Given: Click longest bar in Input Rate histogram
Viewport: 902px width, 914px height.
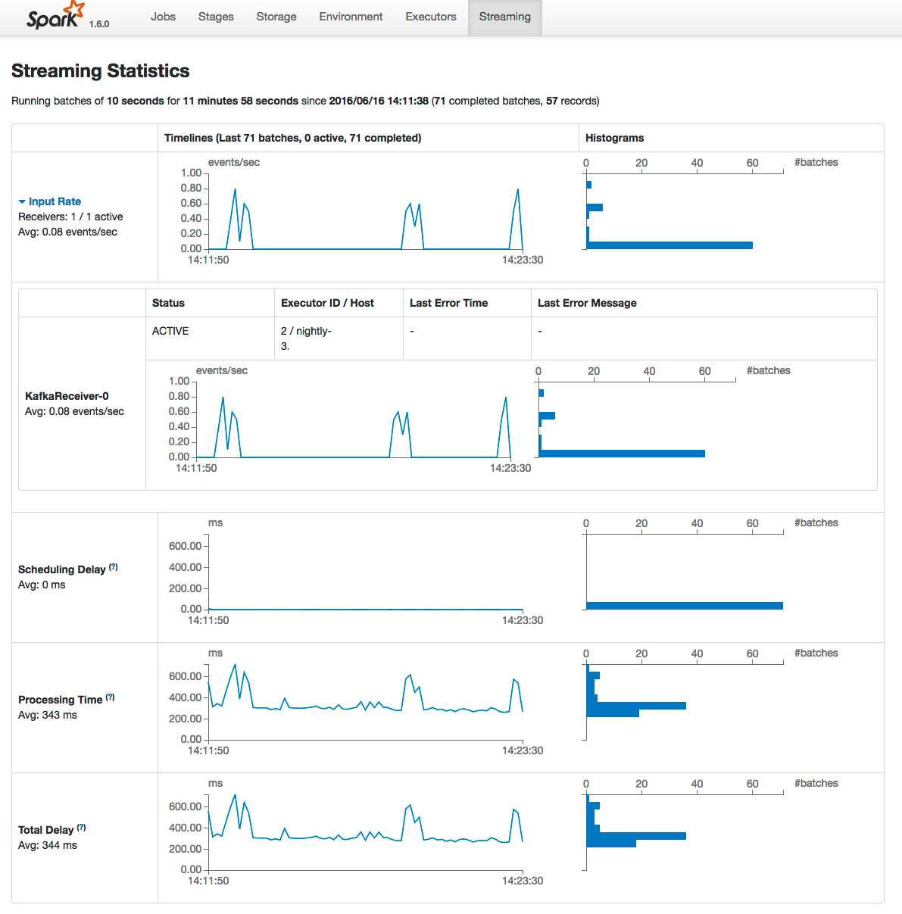Looking at the screenshot, I should coord(669,245).
